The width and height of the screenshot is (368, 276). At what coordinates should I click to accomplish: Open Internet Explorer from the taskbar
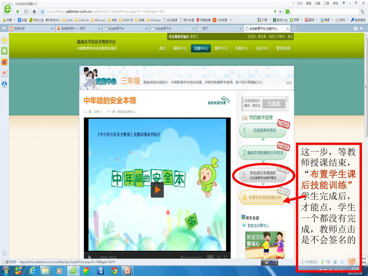[32, 271]
